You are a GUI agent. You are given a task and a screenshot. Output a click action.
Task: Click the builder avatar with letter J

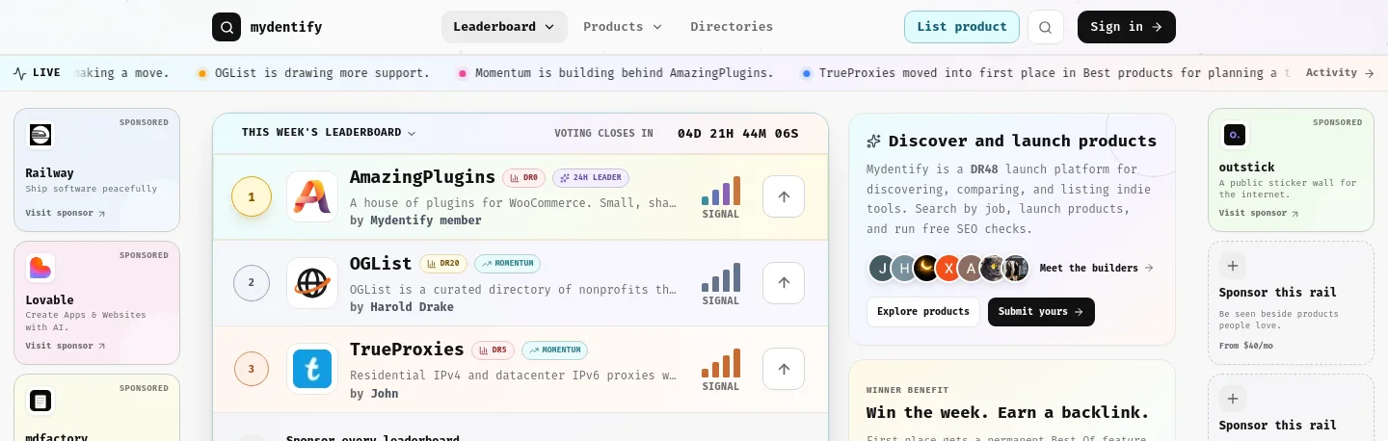point(882,268)
